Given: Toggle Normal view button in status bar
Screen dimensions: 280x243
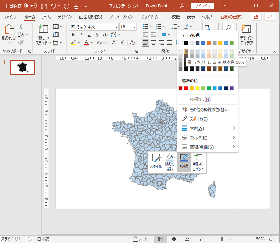Looking at the screenshot, I should click(x=161, y=239).
